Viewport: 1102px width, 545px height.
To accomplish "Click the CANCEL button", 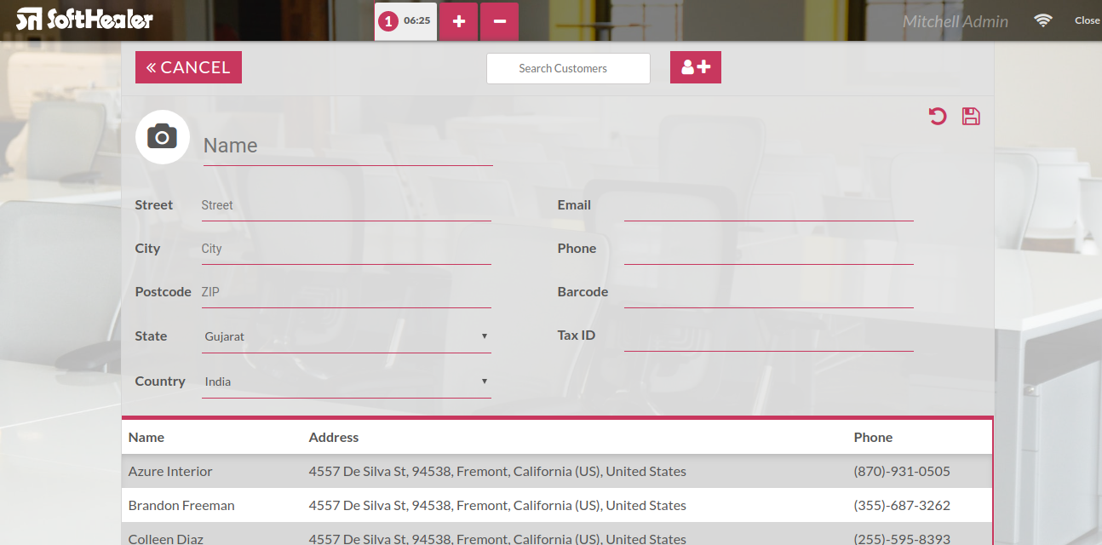I will [x=188, y=67].
